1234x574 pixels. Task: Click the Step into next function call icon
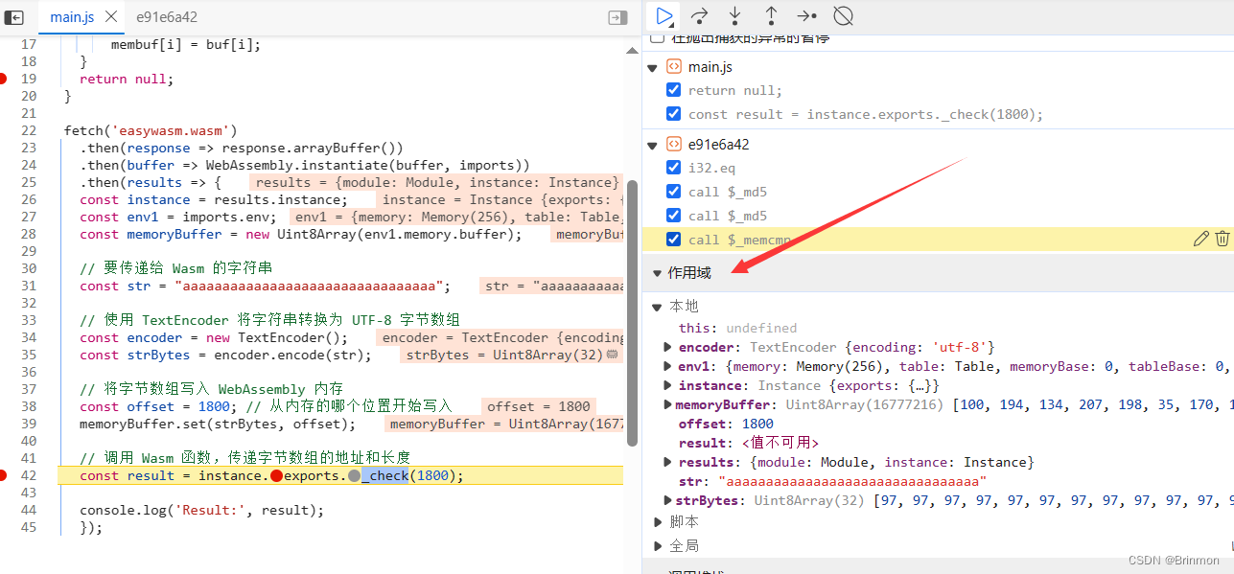click(x=733, y=16)
